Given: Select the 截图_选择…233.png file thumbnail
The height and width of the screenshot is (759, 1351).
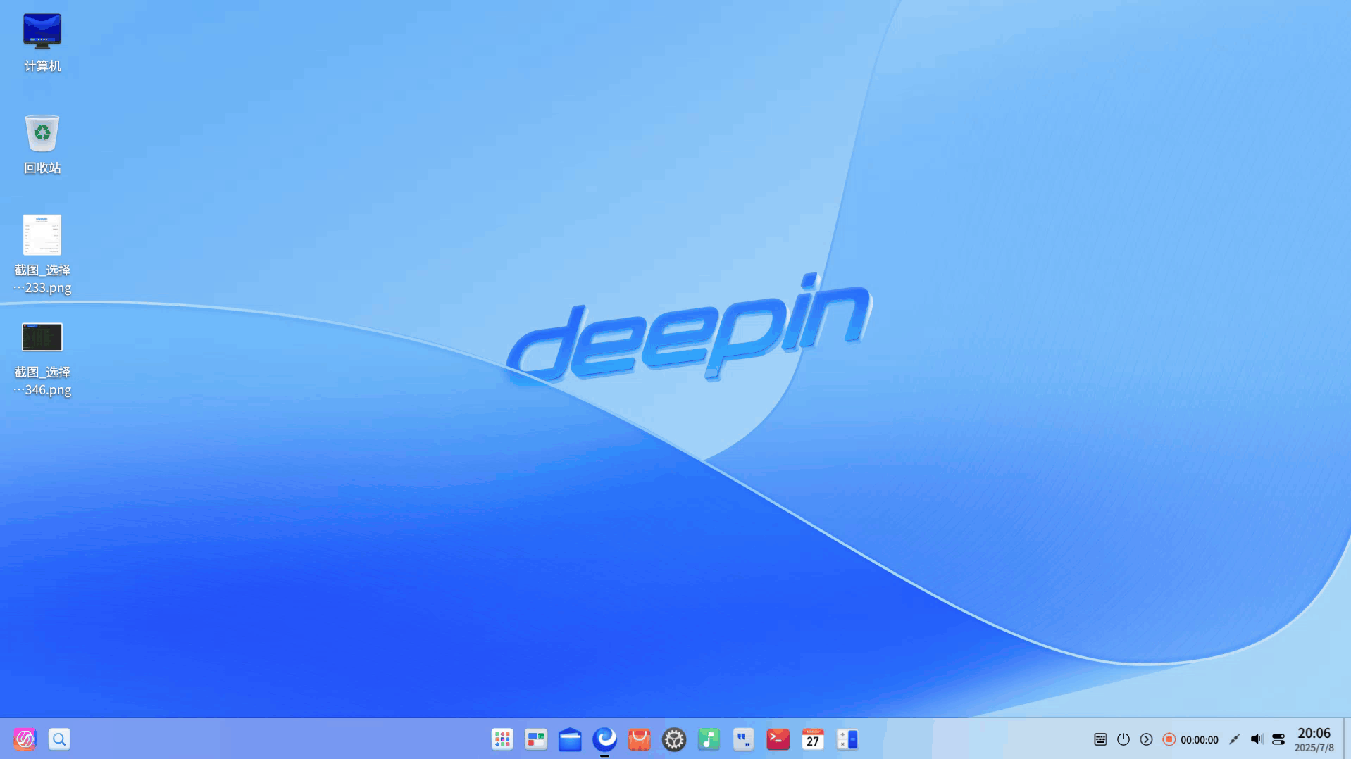Looking at the screenshot, I should [x=42, y=234].
